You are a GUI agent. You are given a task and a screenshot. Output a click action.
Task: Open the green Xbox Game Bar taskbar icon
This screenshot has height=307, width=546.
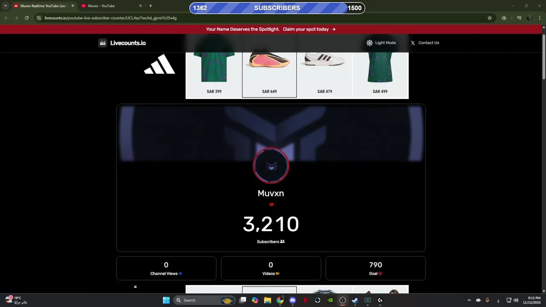pos(367,300)
